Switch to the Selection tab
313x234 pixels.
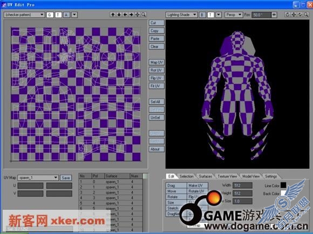[186, 176]
